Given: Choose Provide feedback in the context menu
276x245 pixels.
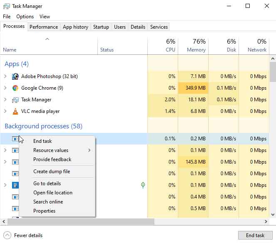Looking at the screenshot, I should [57, 159].
